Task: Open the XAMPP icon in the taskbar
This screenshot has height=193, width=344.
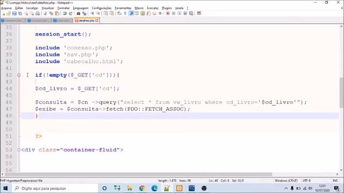Action: pyautogui.click(x=179, y=188)
